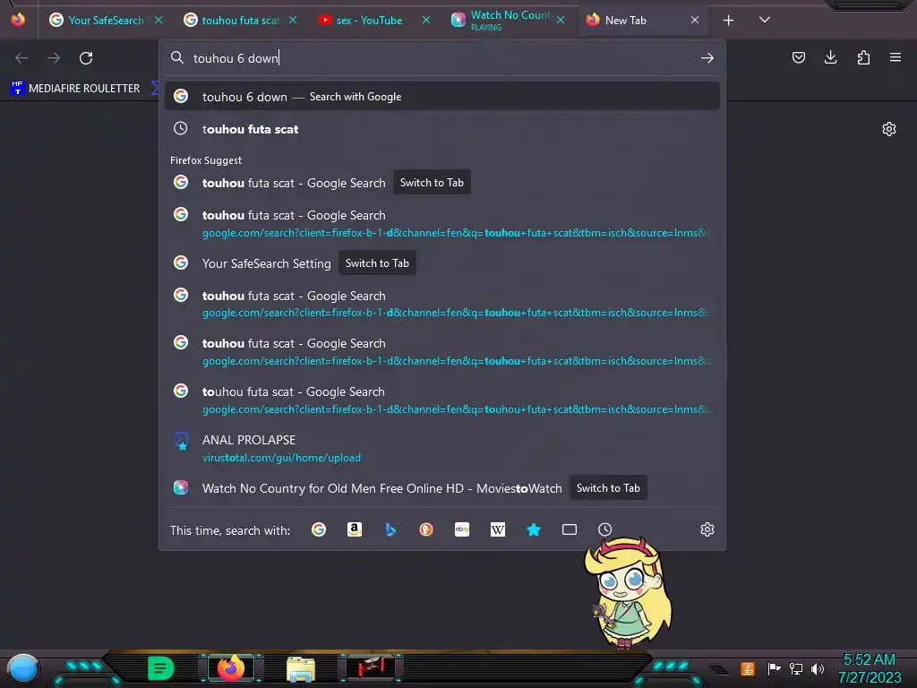
Task: Open the volume speaker tray icon
Action: tap(817, 668)
